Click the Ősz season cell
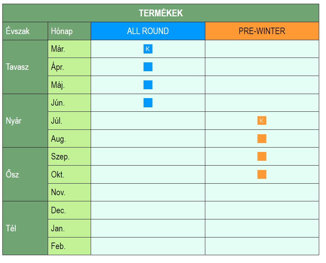326x263 pixels. [x=25, y=174]
